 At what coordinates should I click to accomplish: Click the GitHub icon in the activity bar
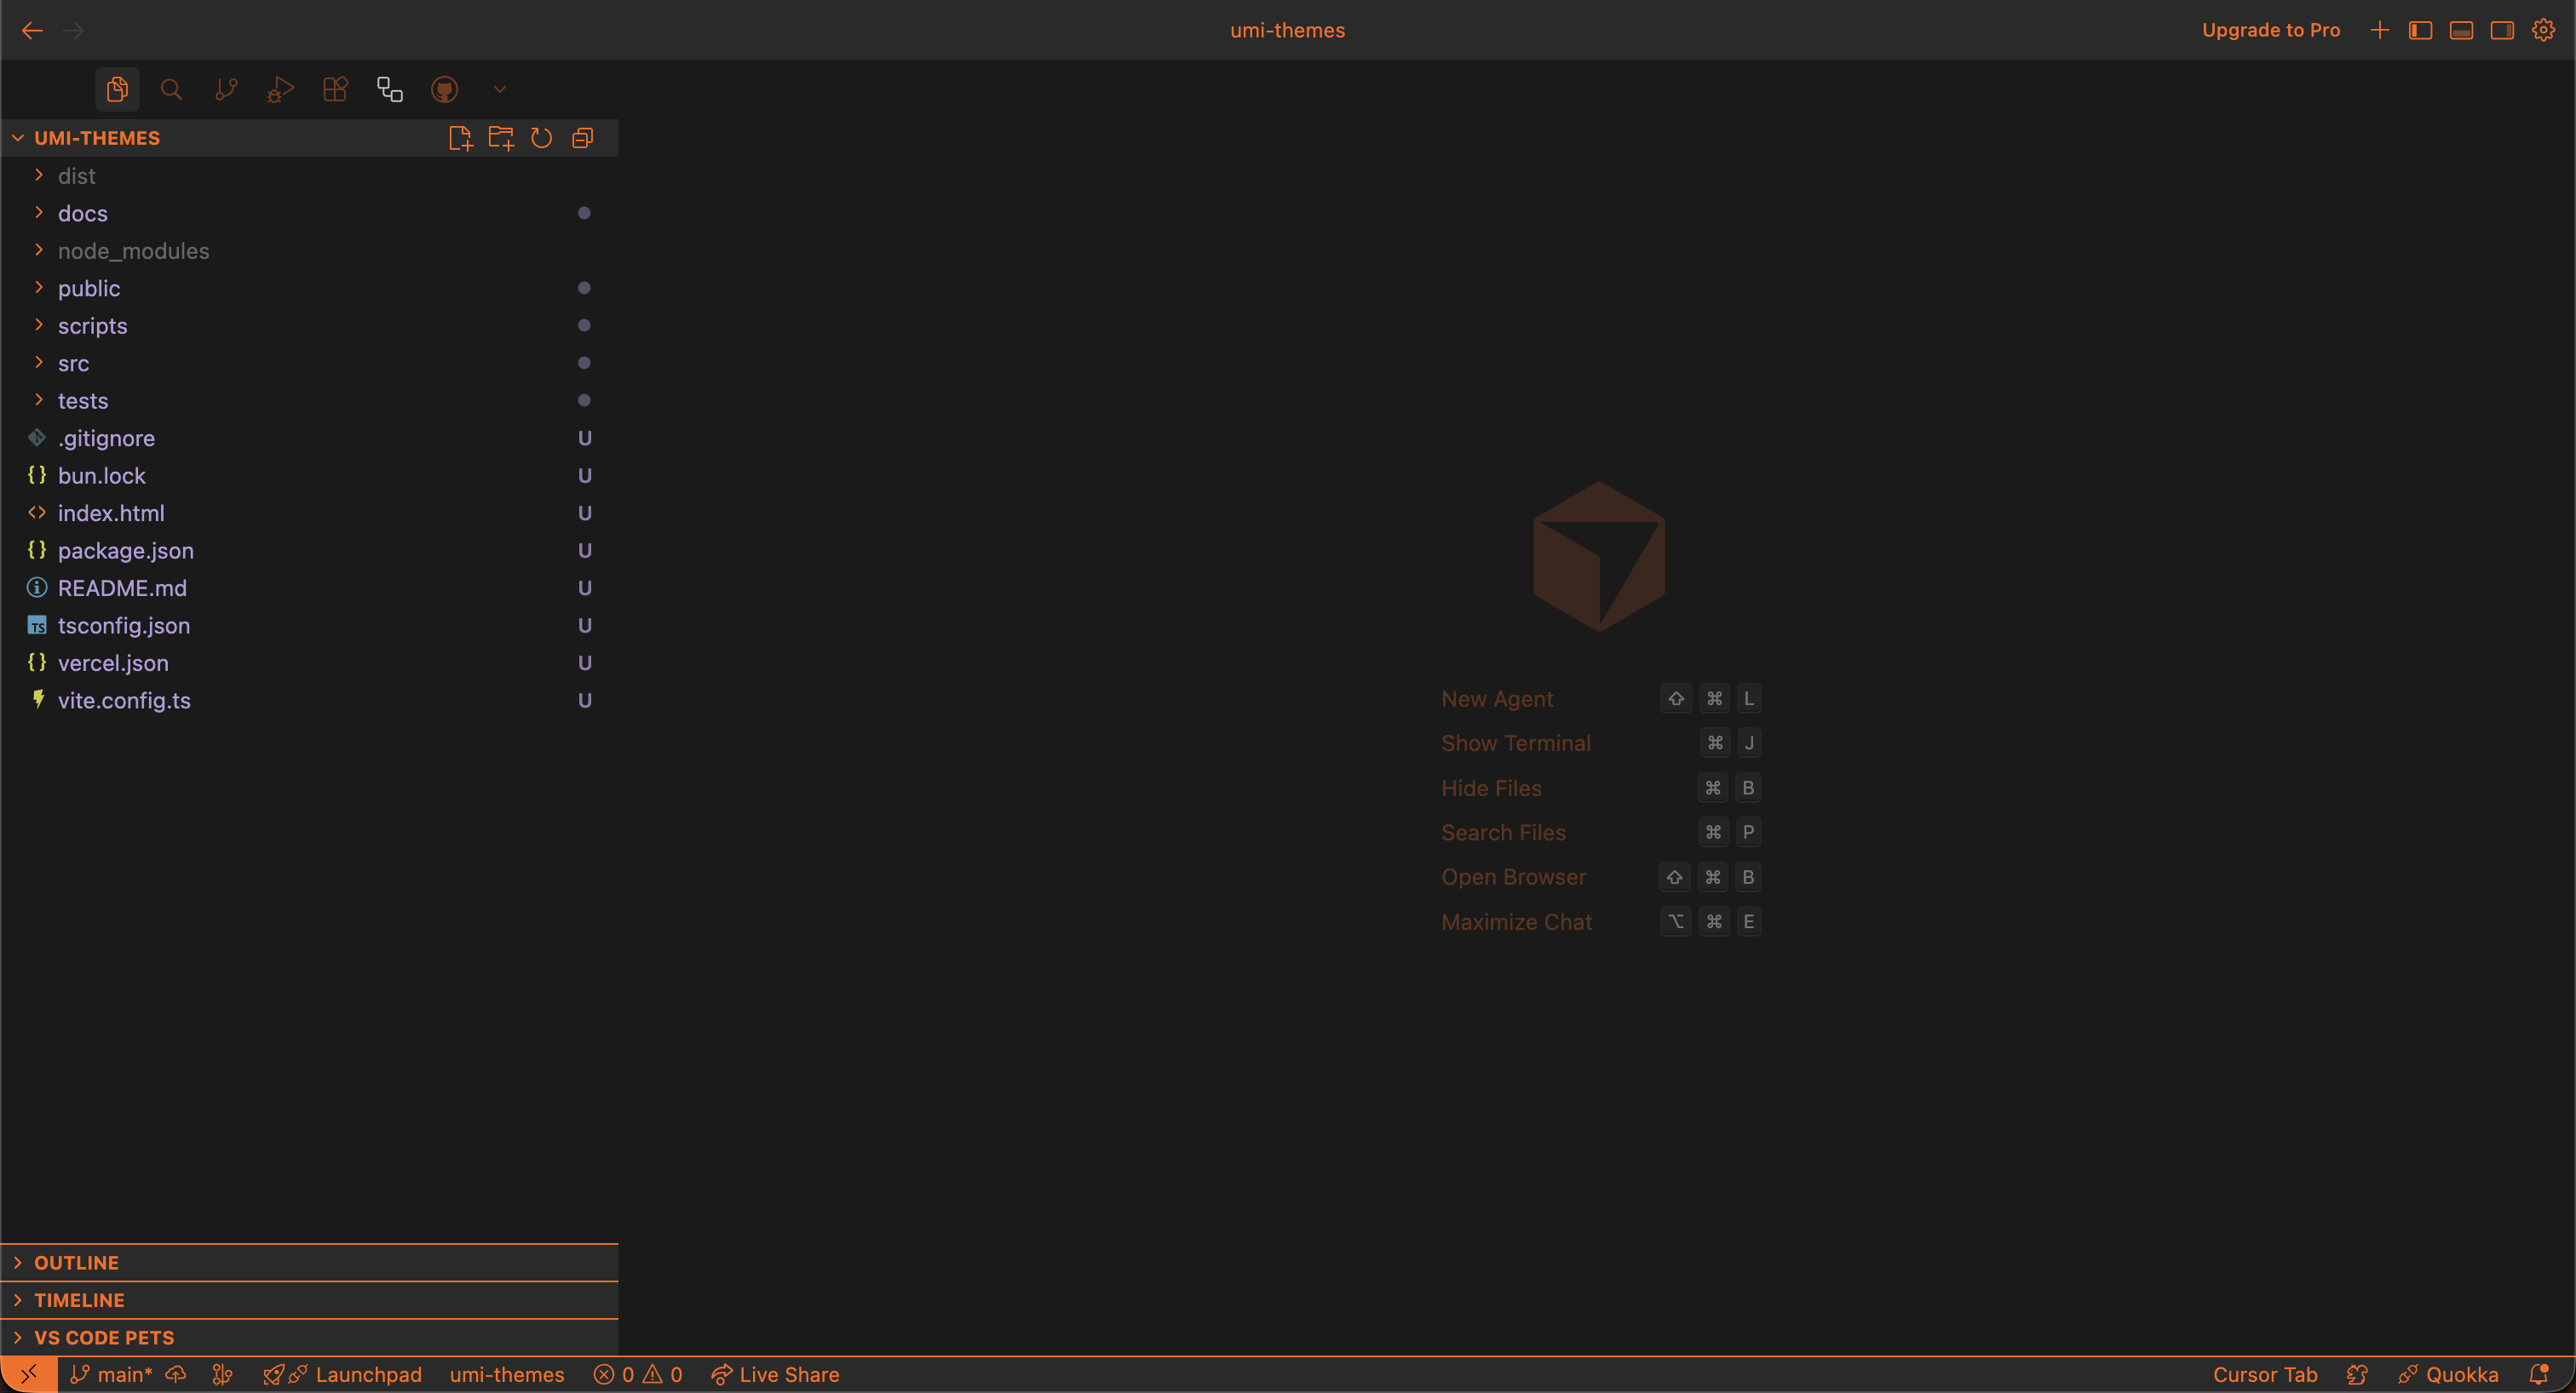[x=445, y=89]
